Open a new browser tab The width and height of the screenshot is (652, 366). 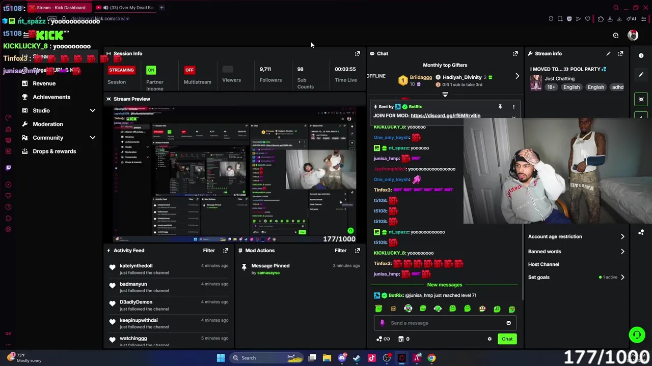click(161, 8)
